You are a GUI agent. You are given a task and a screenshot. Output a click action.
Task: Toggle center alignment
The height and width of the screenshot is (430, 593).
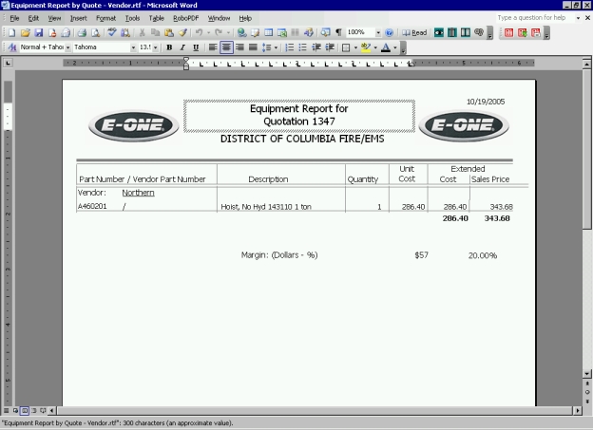(x=226, y=47)
